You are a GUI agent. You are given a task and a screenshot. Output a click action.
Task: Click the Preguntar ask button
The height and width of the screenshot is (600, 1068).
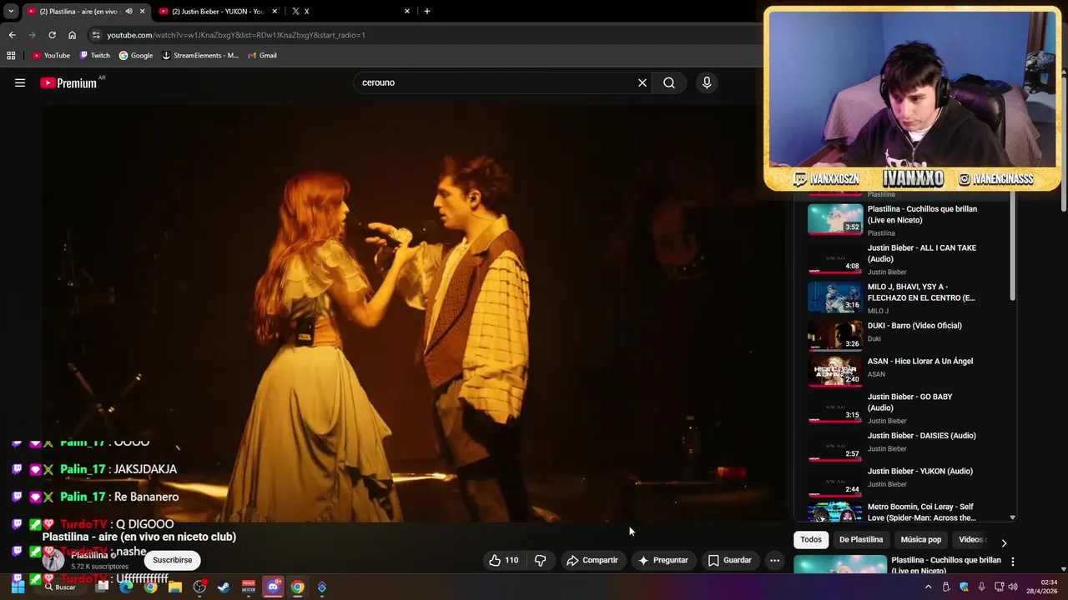(x=663, y=560)
